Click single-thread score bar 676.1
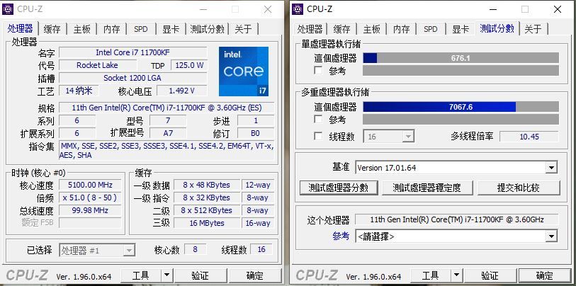The image size is (576, 286). pyautogui.click(x=461, y=58)
